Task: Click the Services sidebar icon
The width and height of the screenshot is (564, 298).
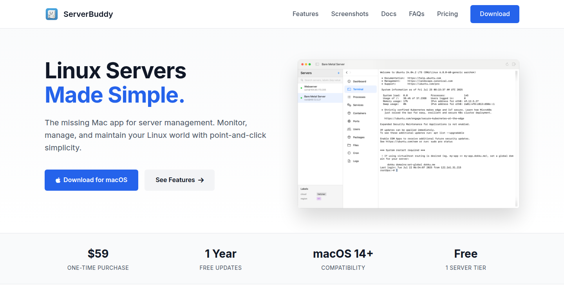Action: 349,105
